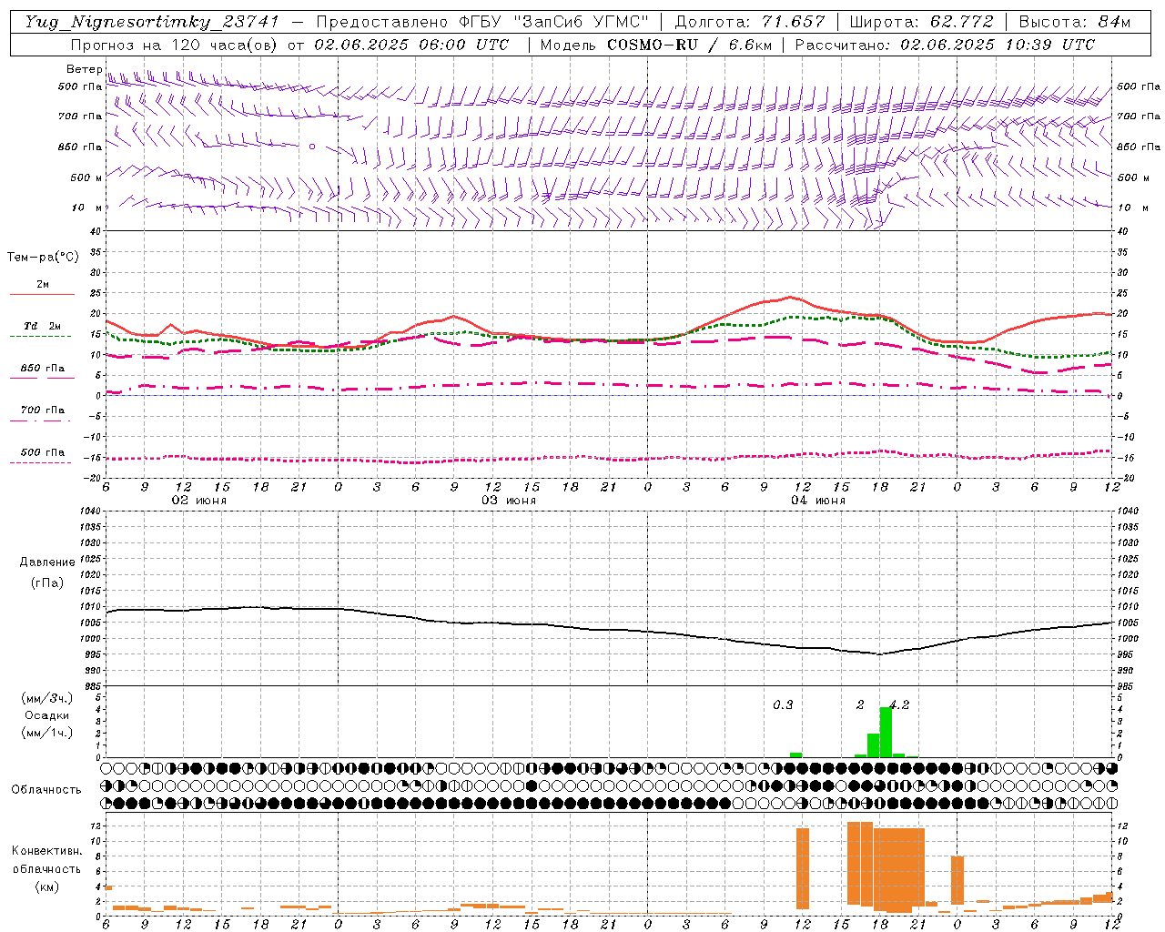Click the 4.2 precipitation amount label
This screenshot has height=932, width=1165.
[x=899, y=705]
